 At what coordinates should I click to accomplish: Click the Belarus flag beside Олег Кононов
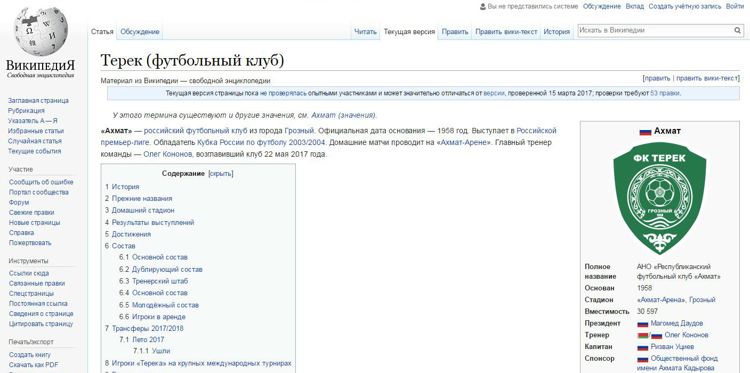(642, 335)
